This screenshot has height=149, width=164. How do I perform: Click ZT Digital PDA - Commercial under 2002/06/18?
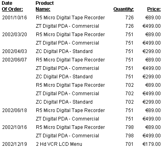[x=67, y=119]
